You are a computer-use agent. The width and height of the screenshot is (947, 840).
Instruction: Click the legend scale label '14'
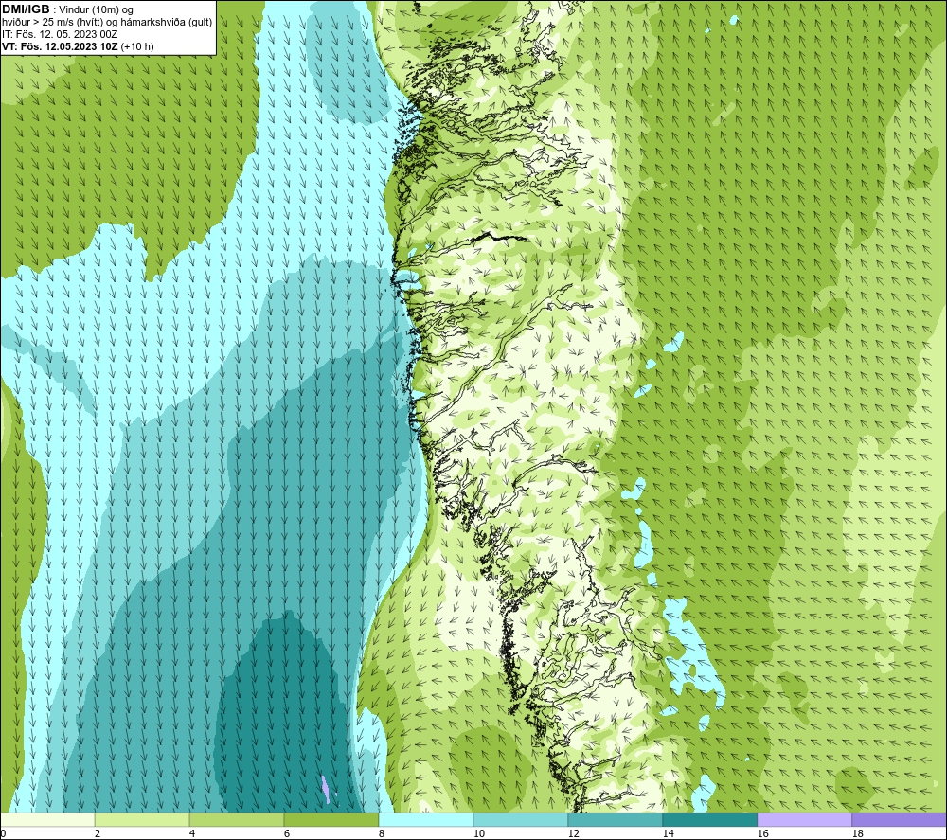(x=668, y=834)
